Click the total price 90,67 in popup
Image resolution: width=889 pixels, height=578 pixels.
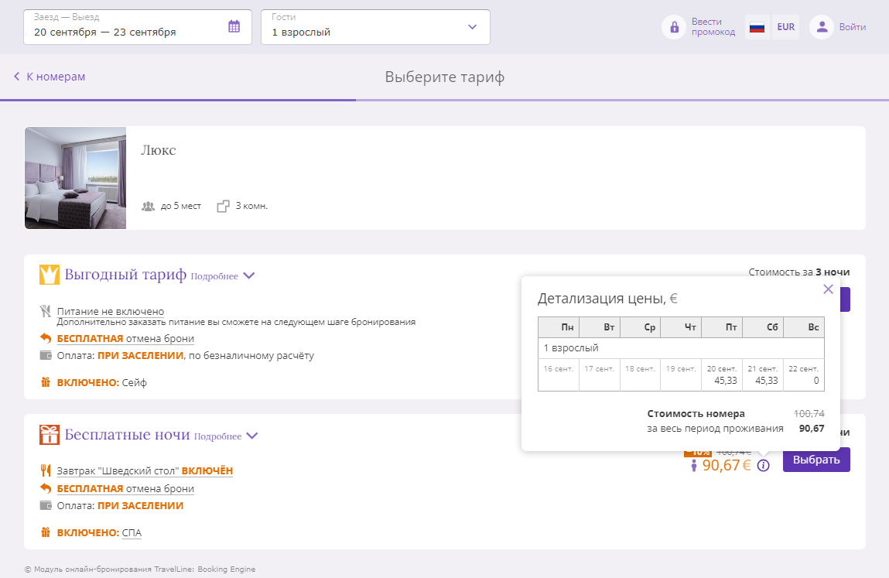(x=812, y=428)
